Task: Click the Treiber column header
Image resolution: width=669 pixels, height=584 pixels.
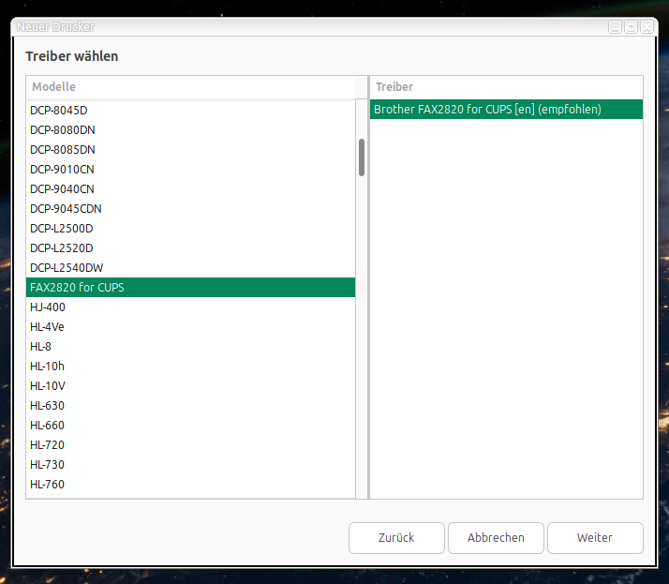Action: 506,87
